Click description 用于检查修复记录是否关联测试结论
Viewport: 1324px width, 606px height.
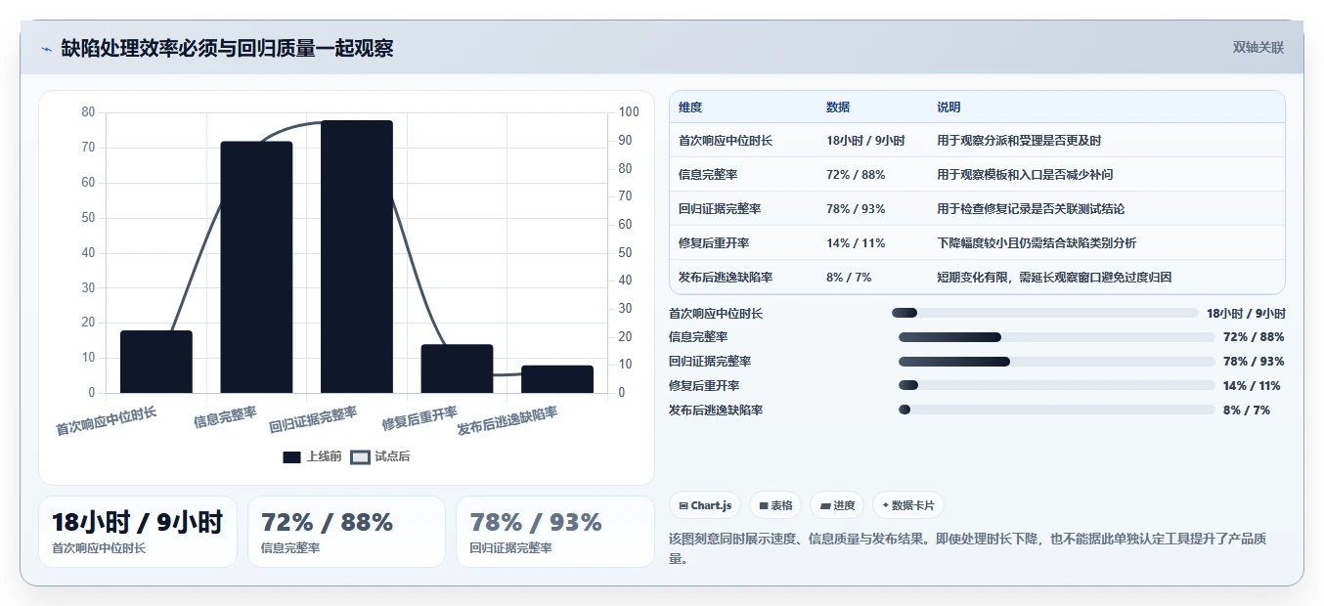pyautogui.click(x=1031, y=209)
